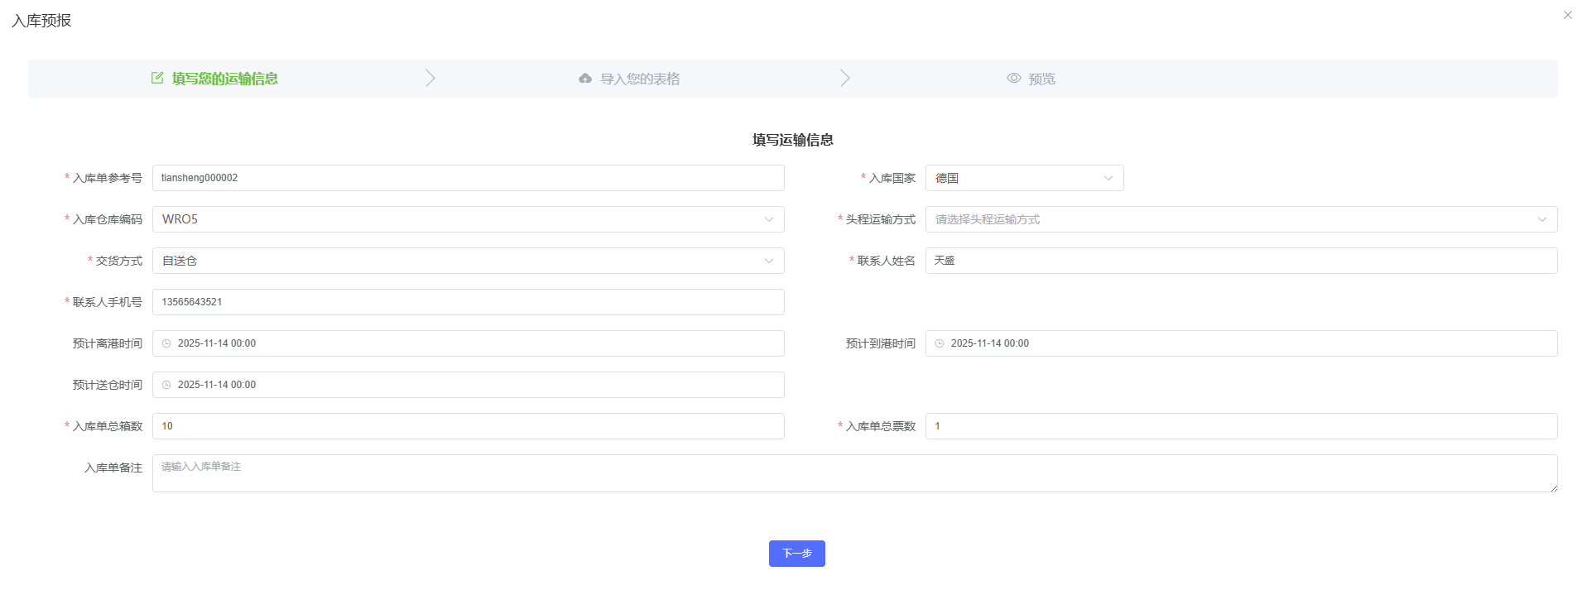Select the 填写您的运输信息 step

point(224,79)
